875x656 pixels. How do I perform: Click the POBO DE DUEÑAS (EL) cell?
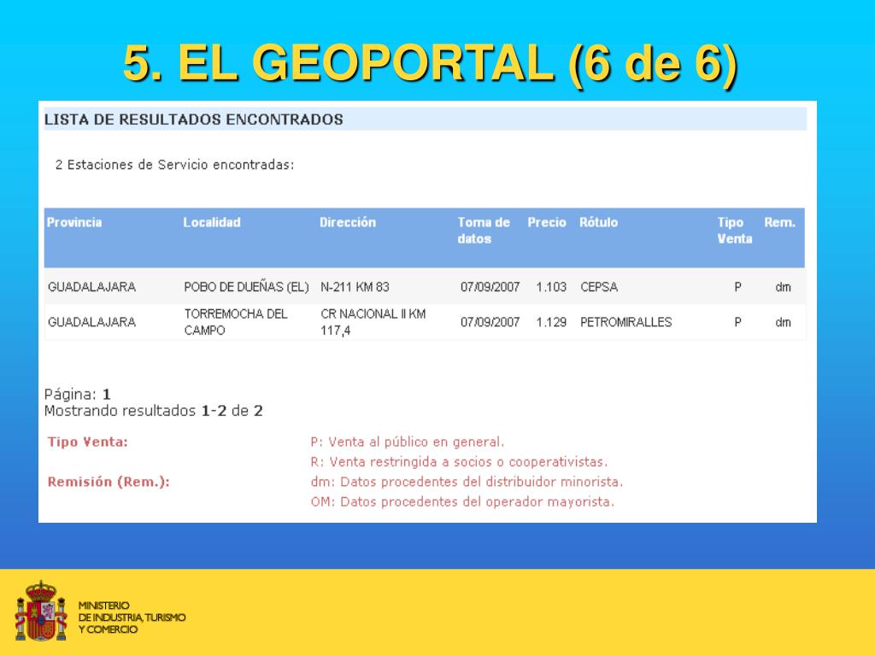point(246,287)
